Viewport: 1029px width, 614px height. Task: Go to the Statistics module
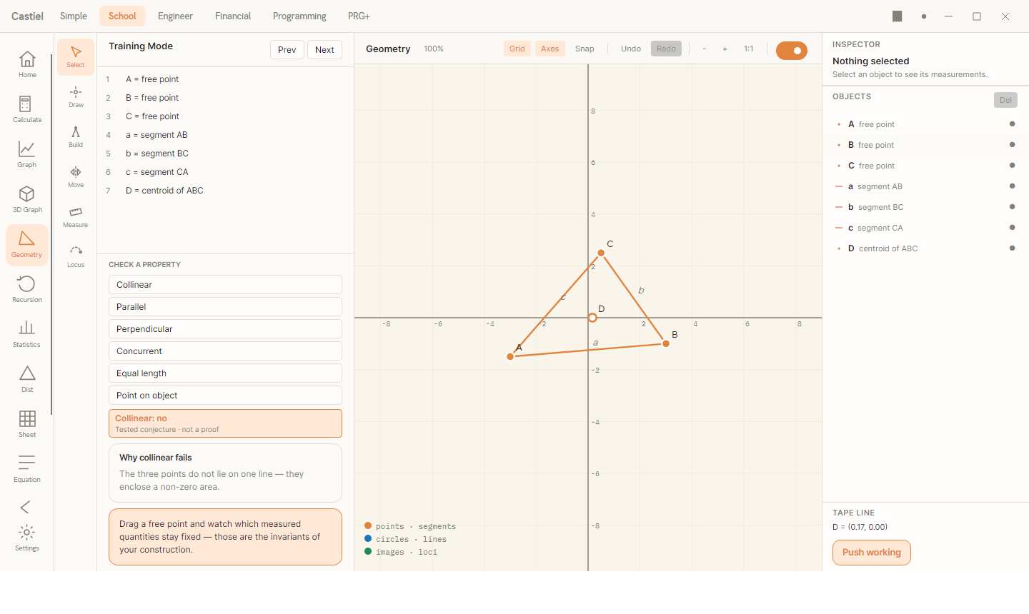coord(27,335)
